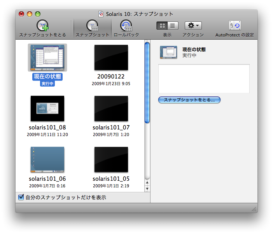
Task: Switch to list view in 表示
Action: 173,26
